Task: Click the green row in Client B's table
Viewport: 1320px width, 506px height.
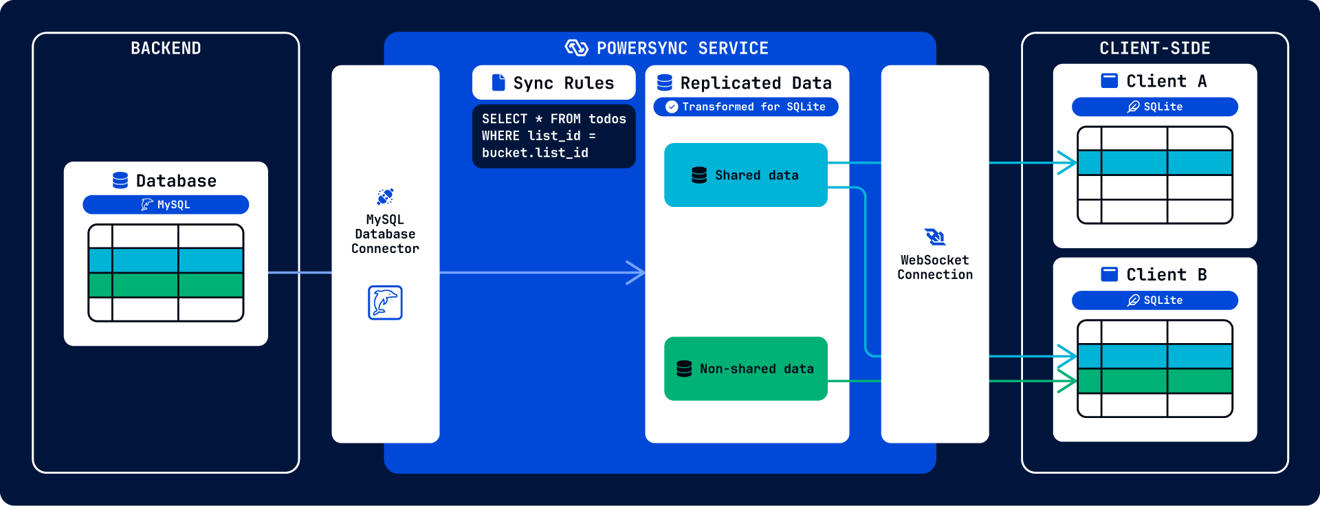Action: pos(1155,381)
